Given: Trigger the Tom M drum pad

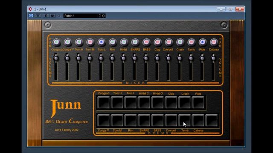Looking at the screenshot, I should point(117,120).
